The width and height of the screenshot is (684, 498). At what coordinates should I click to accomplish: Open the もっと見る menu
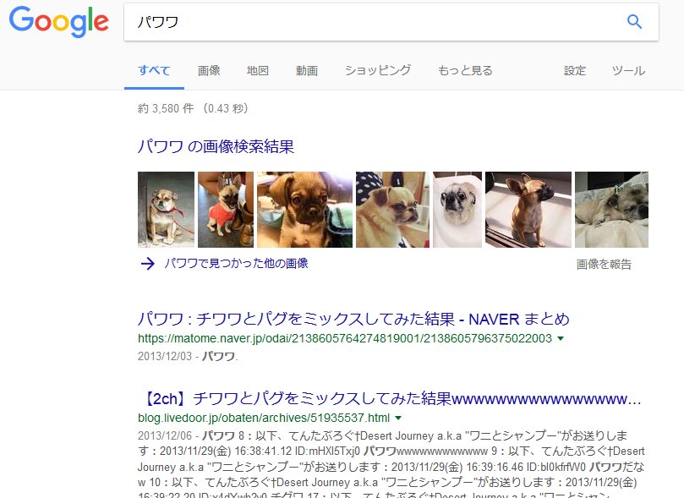[x=465, y=70]
